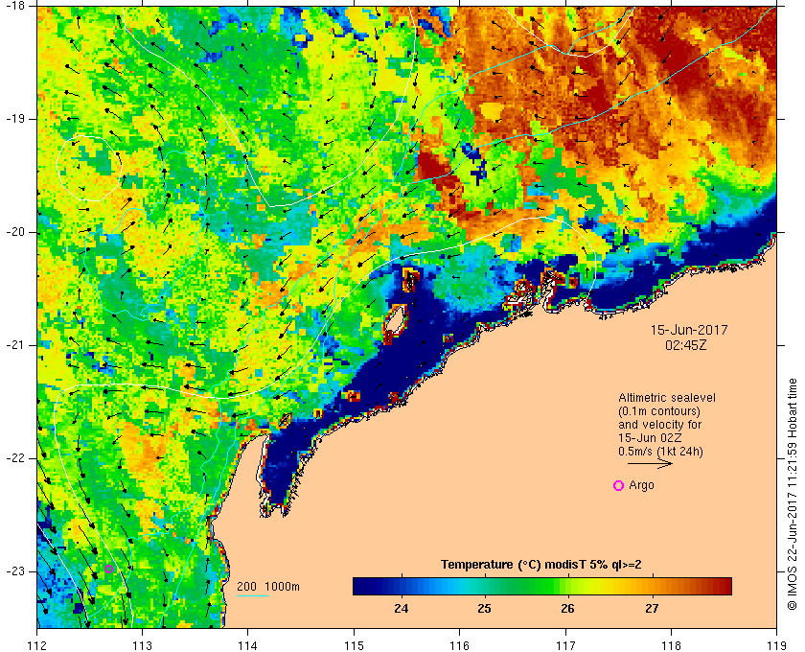Click the 'Altimetric sealevel' legend text
Image resolution: width=805 pixels, height=652 pixels.
click(x=667, y=398)
